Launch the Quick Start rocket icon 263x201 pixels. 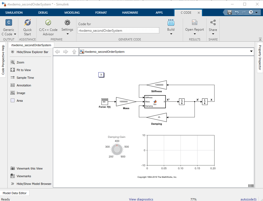pyautogui.click(x=27, y=22)
